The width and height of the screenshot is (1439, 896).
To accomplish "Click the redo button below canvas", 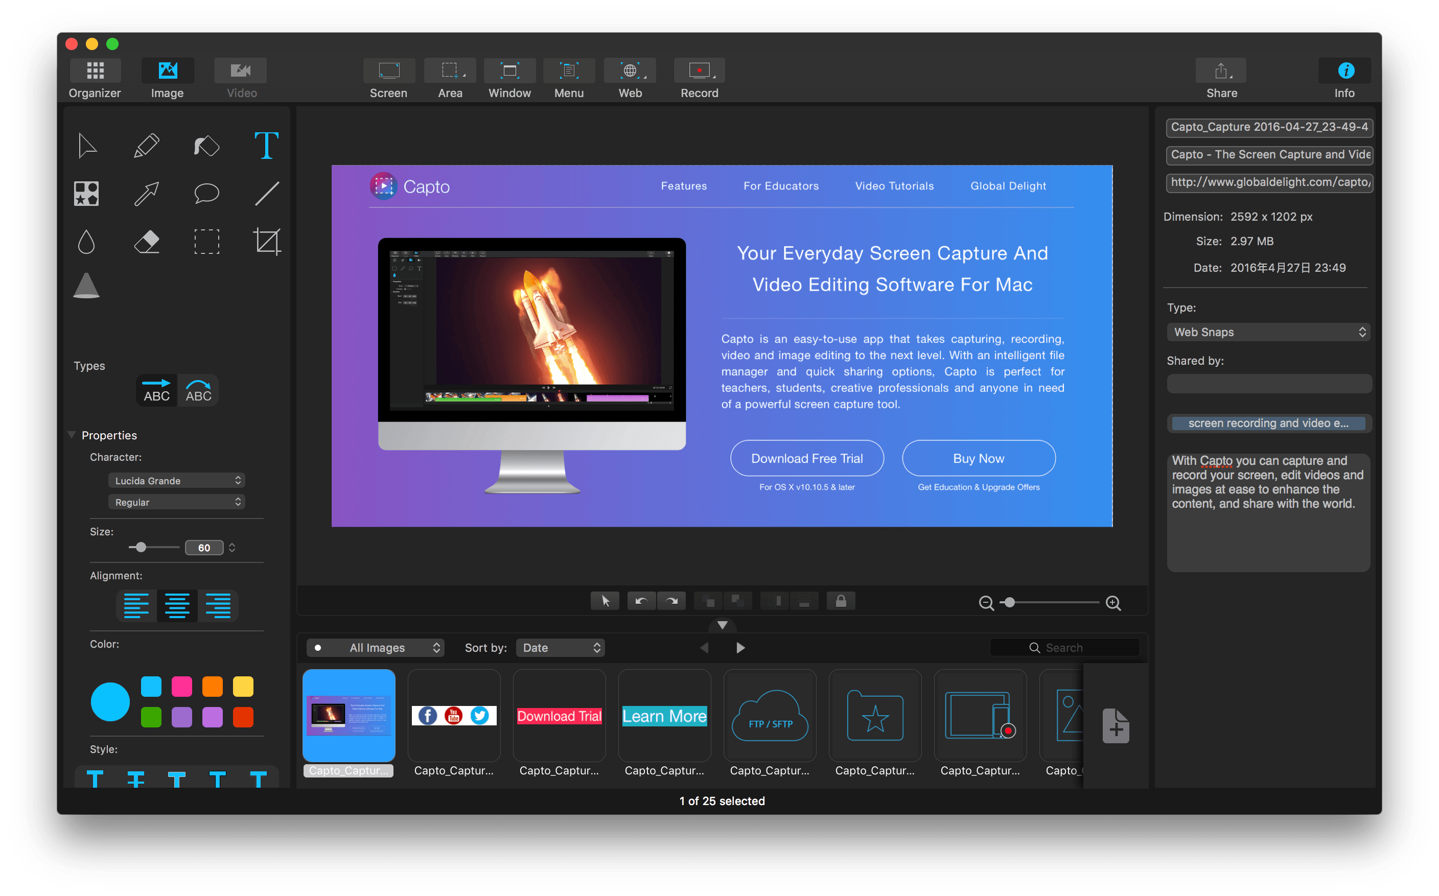I will click(x=671, y=601).
